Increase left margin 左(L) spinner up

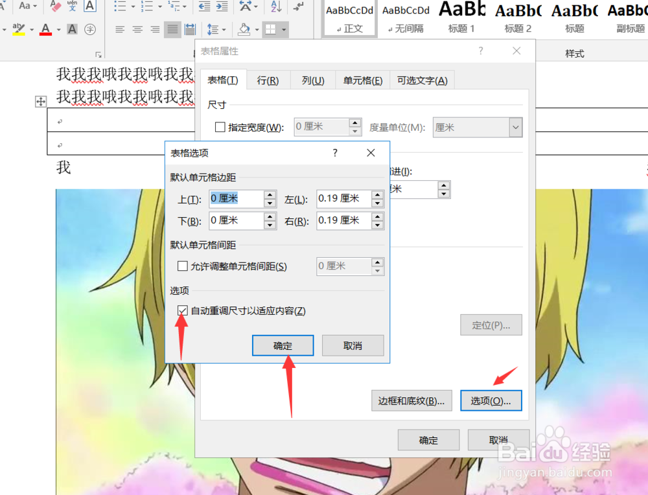(377, 194)
